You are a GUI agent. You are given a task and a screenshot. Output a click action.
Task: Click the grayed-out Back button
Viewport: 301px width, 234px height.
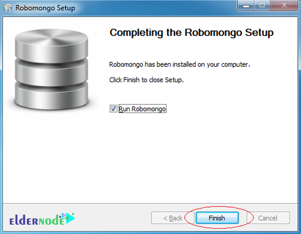[173, 218]
